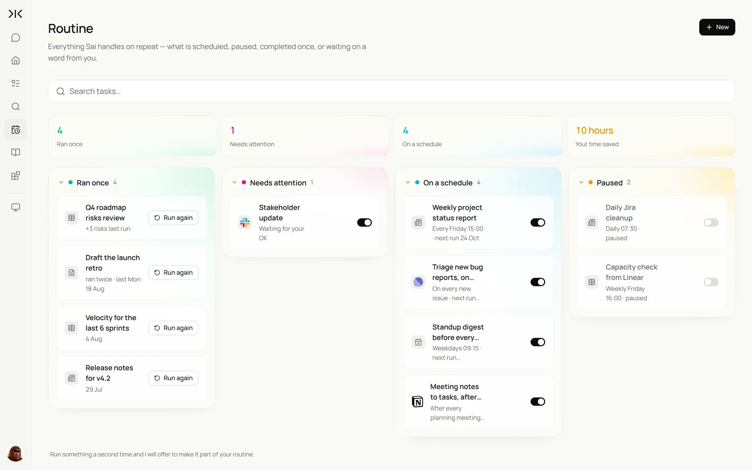The height and width of the screenshot is (470, 752).
Task: Run again the Q4 roadmap risks review
Action: [173, 218]
